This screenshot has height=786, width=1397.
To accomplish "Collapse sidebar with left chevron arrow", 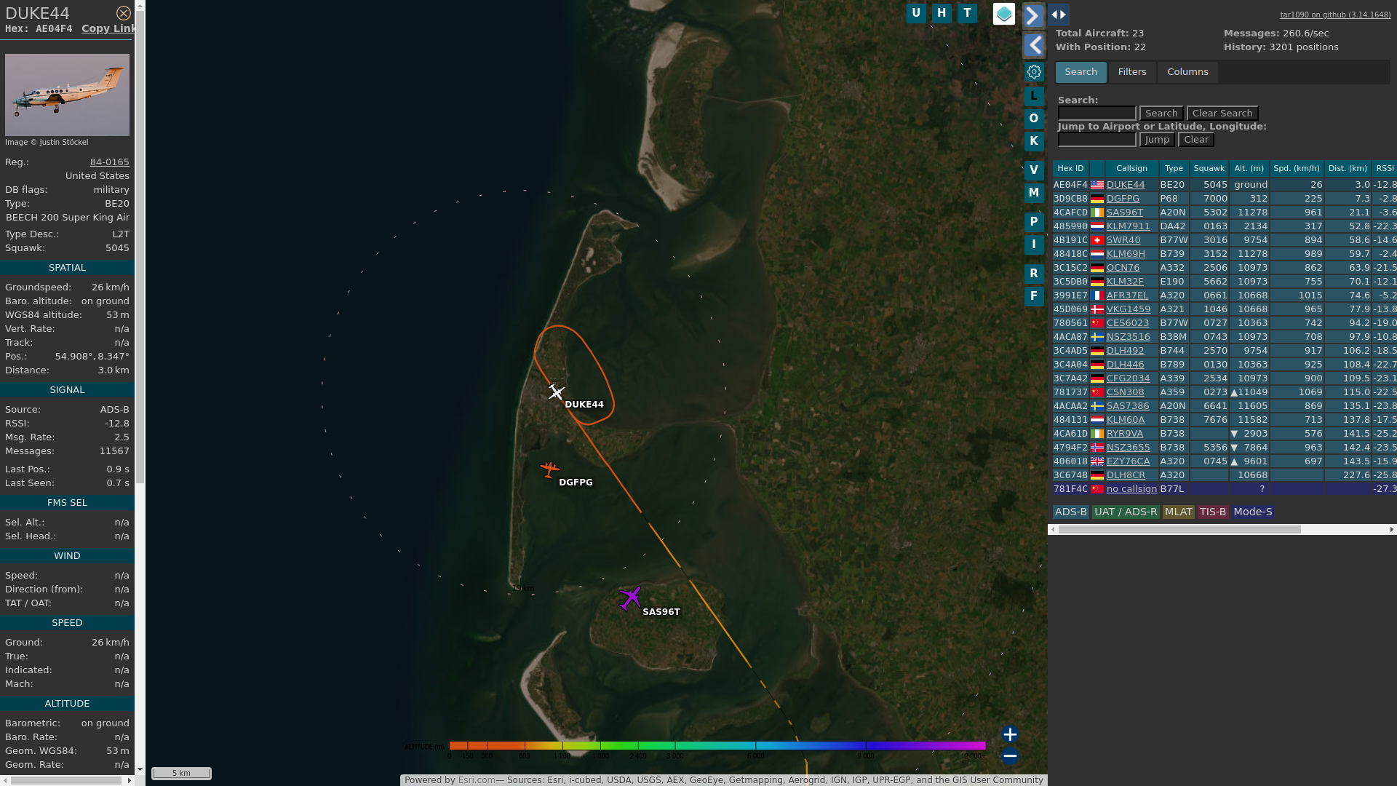I will click(x=1034, y=45).
